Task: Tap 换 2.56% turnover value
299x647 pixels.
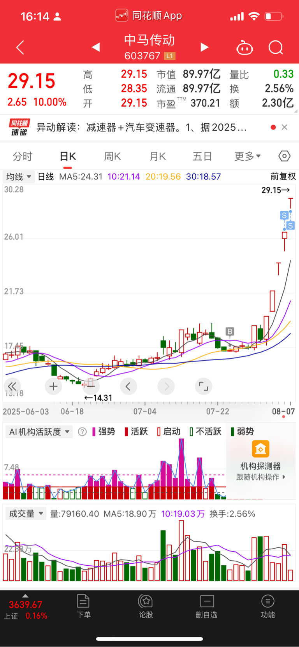Action: tap(279, 88)
